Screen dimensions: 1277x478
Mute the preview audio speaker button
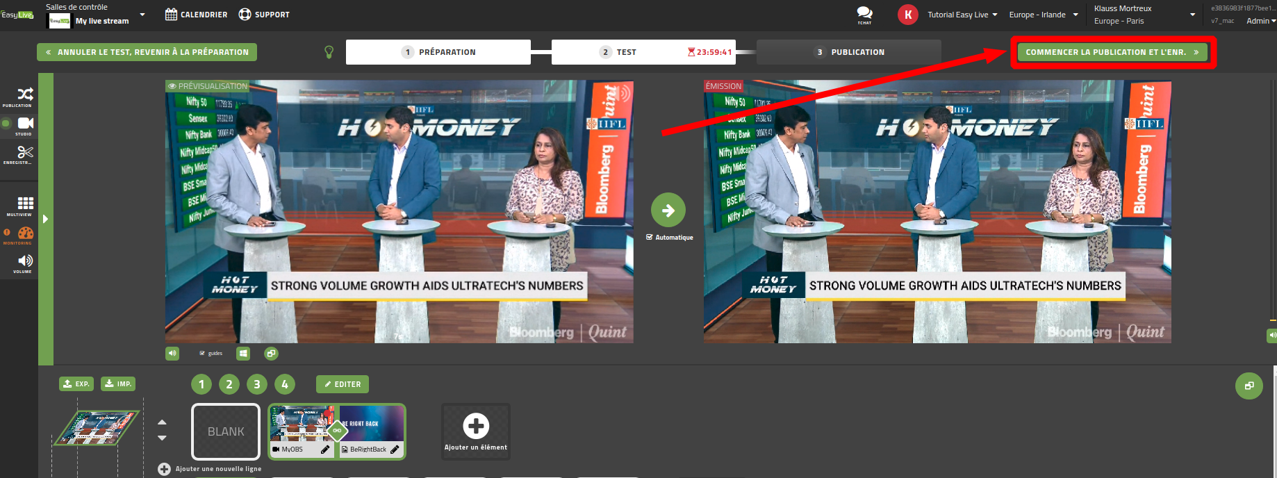tap(172, 354)
